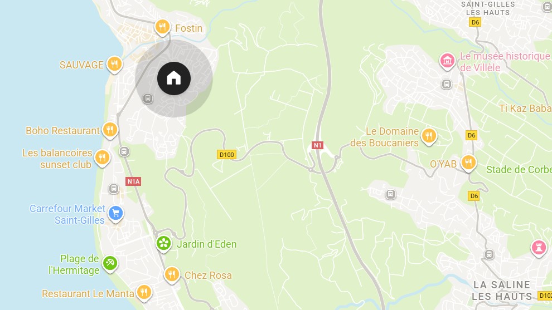
Task: Select Le Domaine des Boucaniers restaurant pin
Action: [429, 136]
